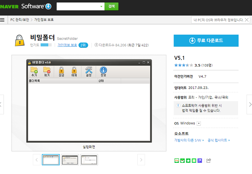Click minimize in 비밀폴더 v3.0 window

click(x=139, y=63)
